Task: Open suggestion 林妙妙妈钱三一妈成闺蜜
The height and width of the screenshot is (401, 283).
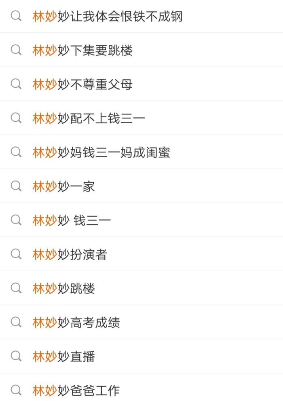Action: click(101, 152)
